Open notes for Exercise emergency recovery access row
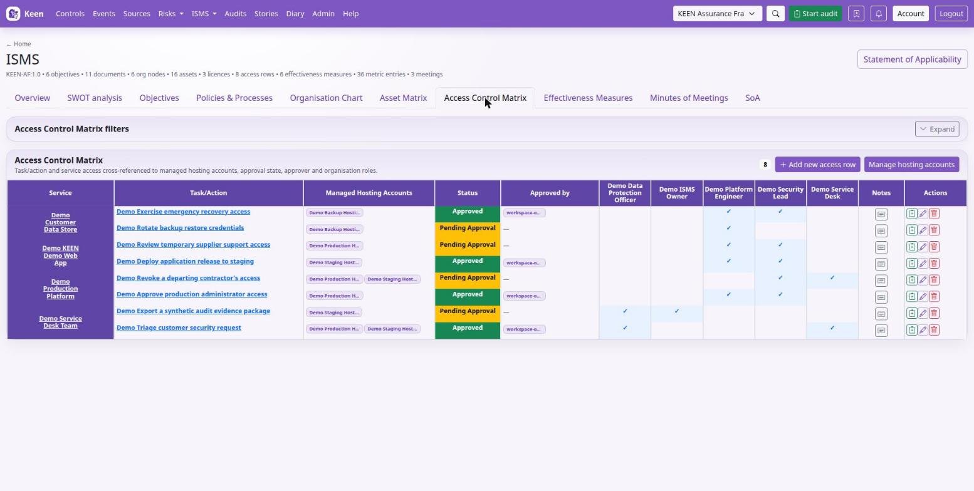The width and height of the screenshot is (974, 491). point(881,214)
